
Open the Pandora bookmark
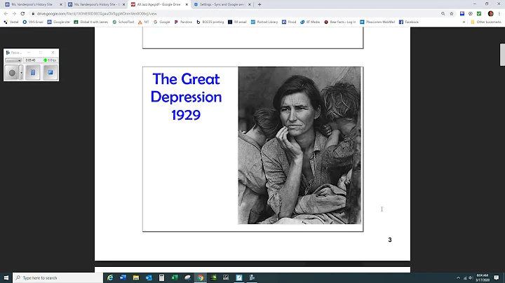[183, 22]
